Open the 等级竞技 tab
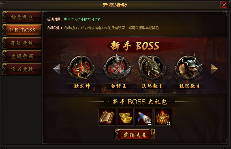This screenshot has width=231, height=149. coord(22,43)
